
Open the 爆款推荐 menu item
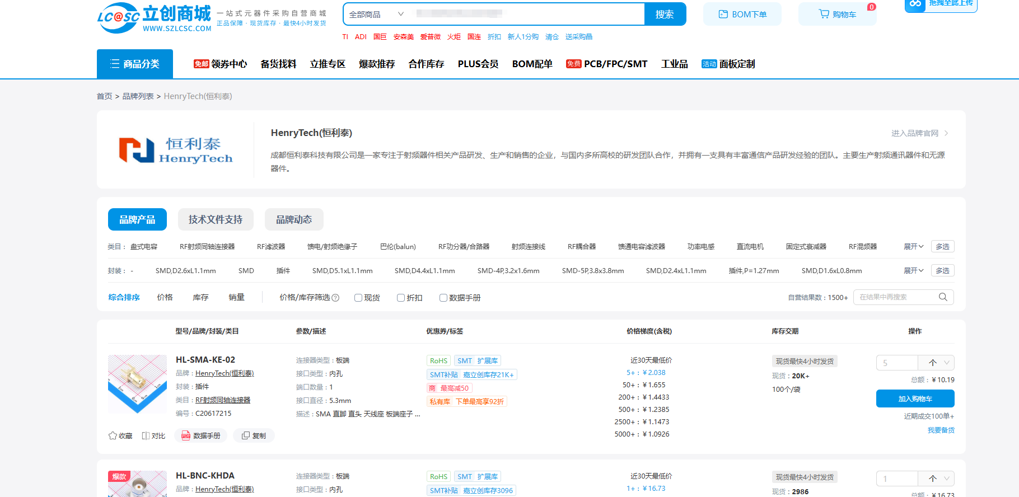(x=377, y=64)
